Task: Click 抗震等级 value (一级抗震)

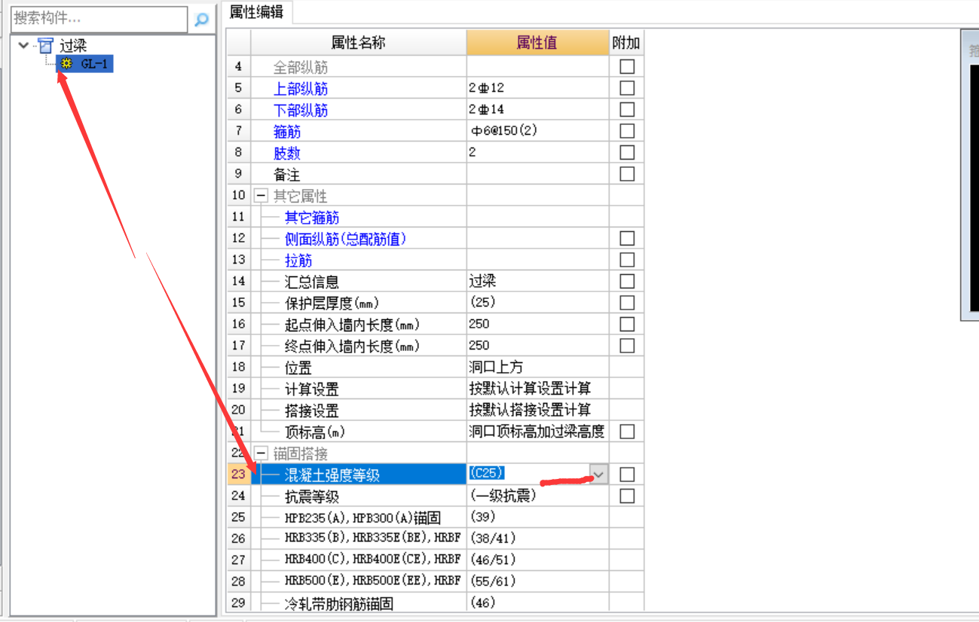Action: tap(538, 496)
